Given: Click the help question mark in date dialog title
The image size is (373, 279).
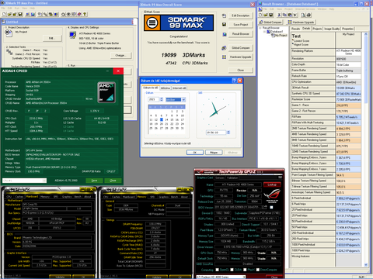Looking at the screenshot, I should pyautogui.click(x=234, y=81).
